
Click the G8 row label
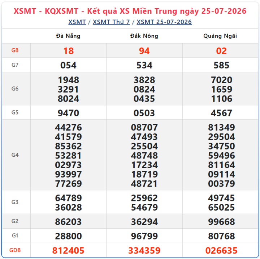pos(15,50)
